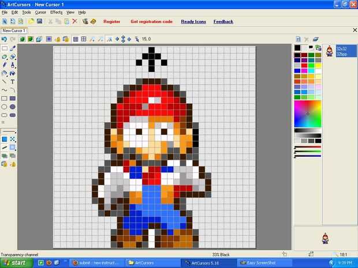Pick the magenta palette swatch
The image size is (358, 268).
click(304, 71)
